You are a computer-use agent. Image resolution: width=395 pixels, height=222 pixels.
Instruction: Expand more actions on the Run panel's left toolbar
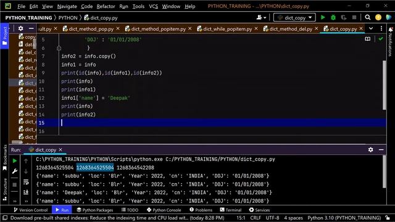(15, 201)
